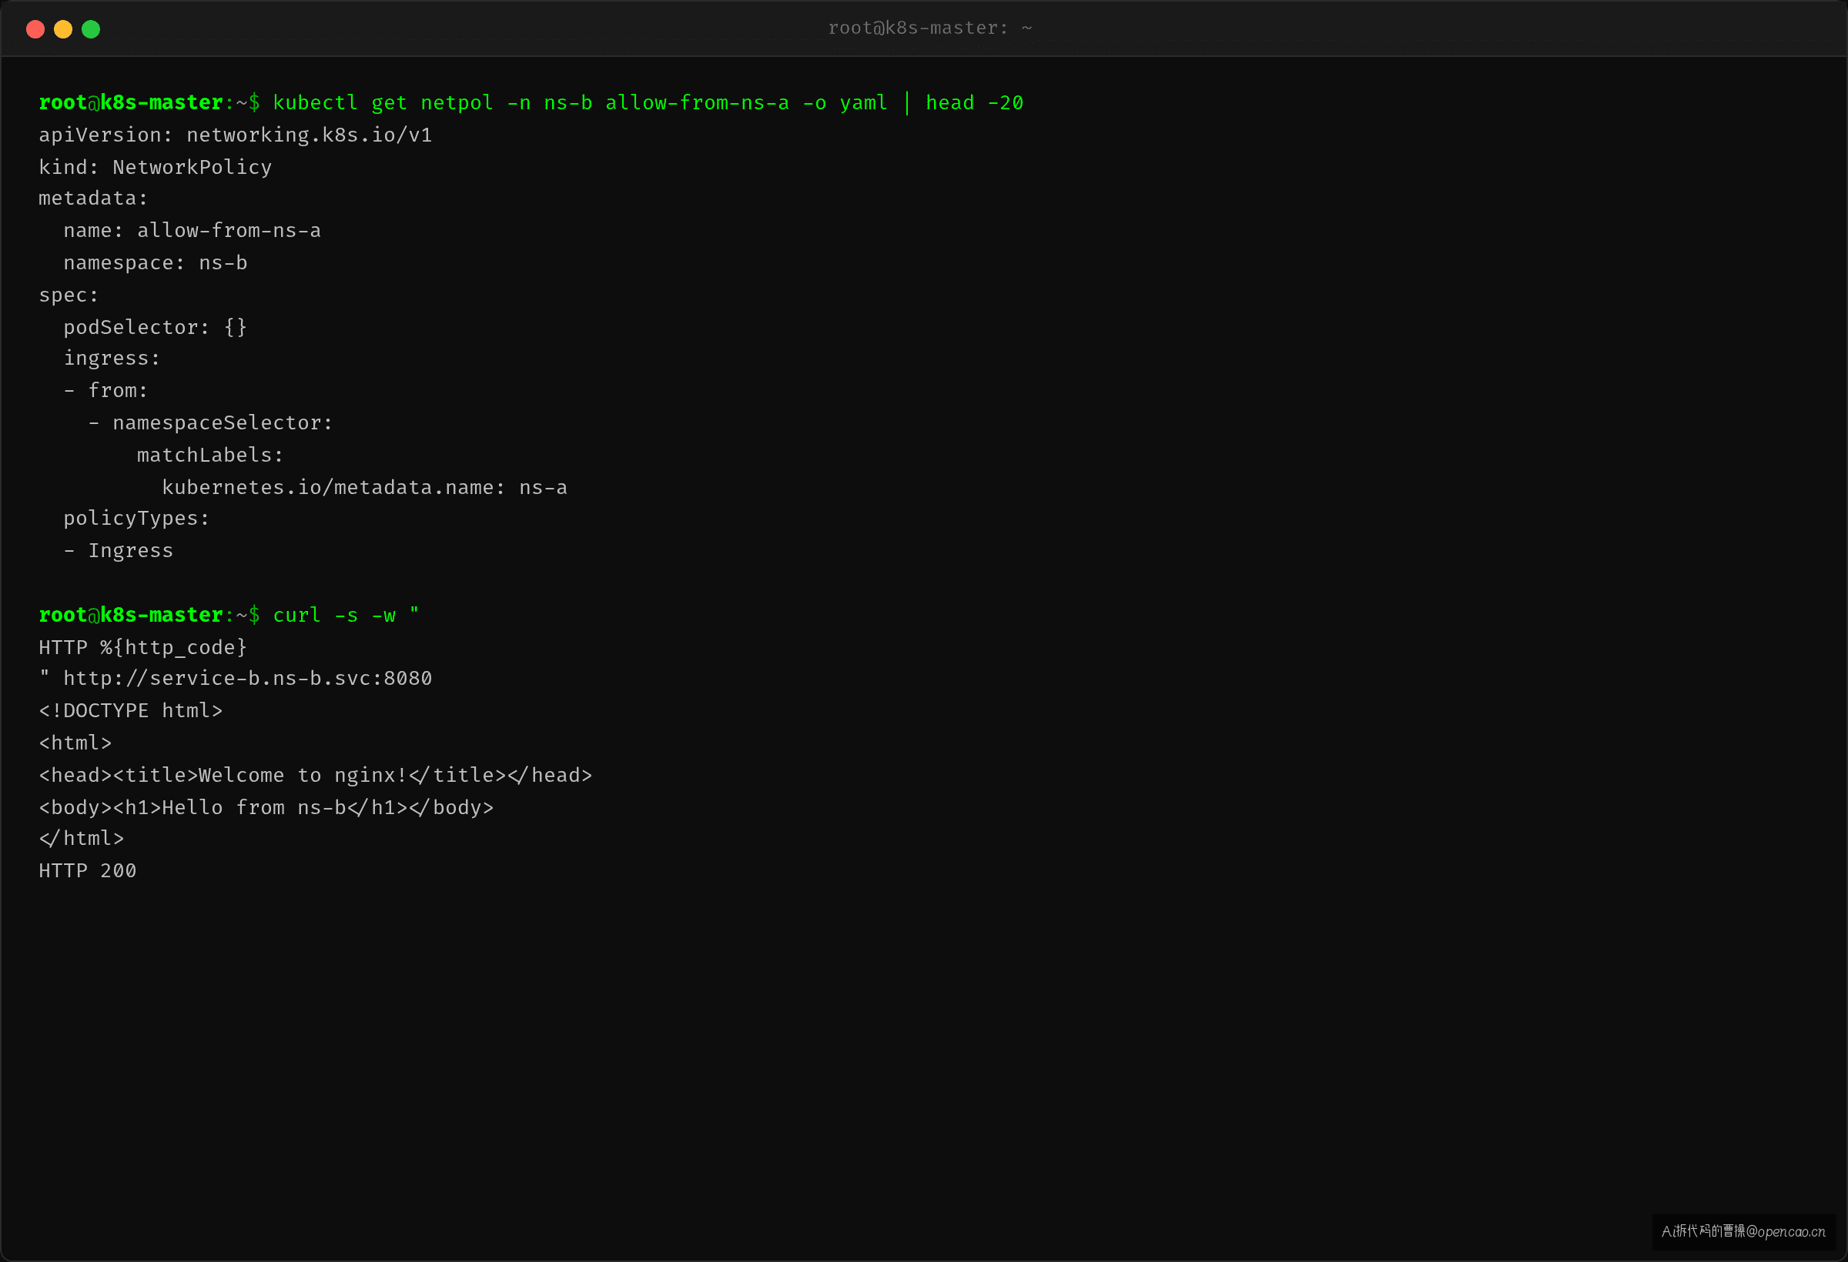
Task: Click the Welcome to nginx! title line
Action: click(316, 775)
